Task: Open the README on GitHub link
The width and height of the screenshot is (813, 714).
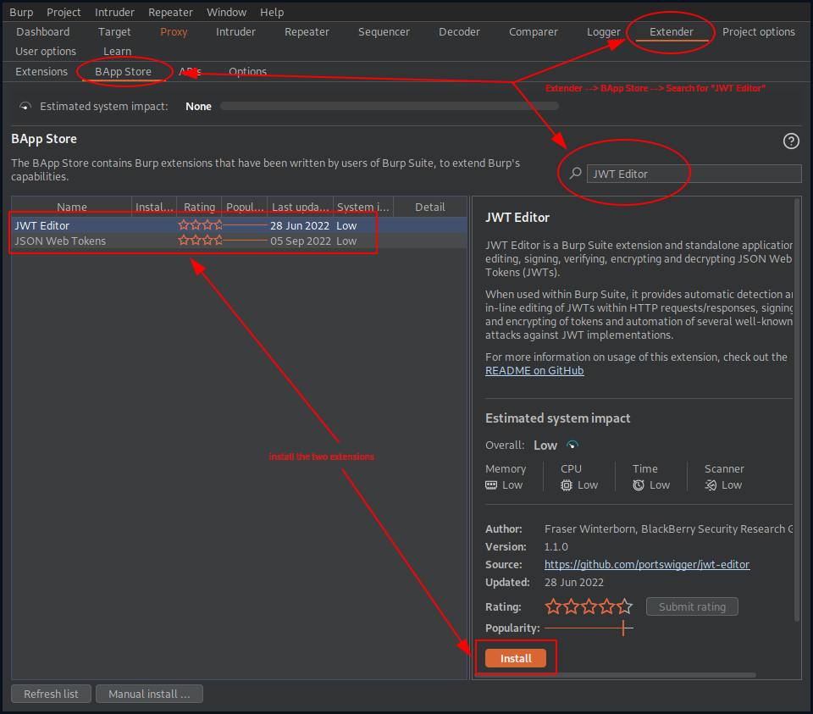Action: point(534,370)
